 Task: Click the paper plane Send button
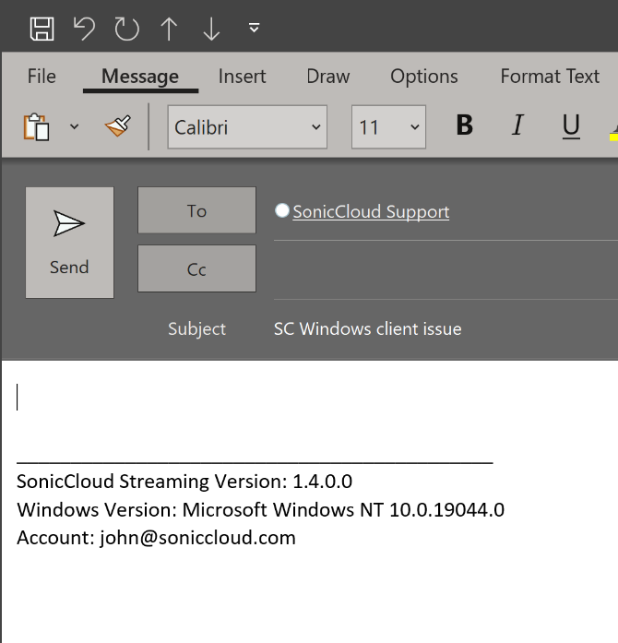(x=69, y=243)
